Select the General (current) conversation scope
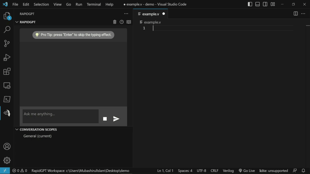 (37, 136)
